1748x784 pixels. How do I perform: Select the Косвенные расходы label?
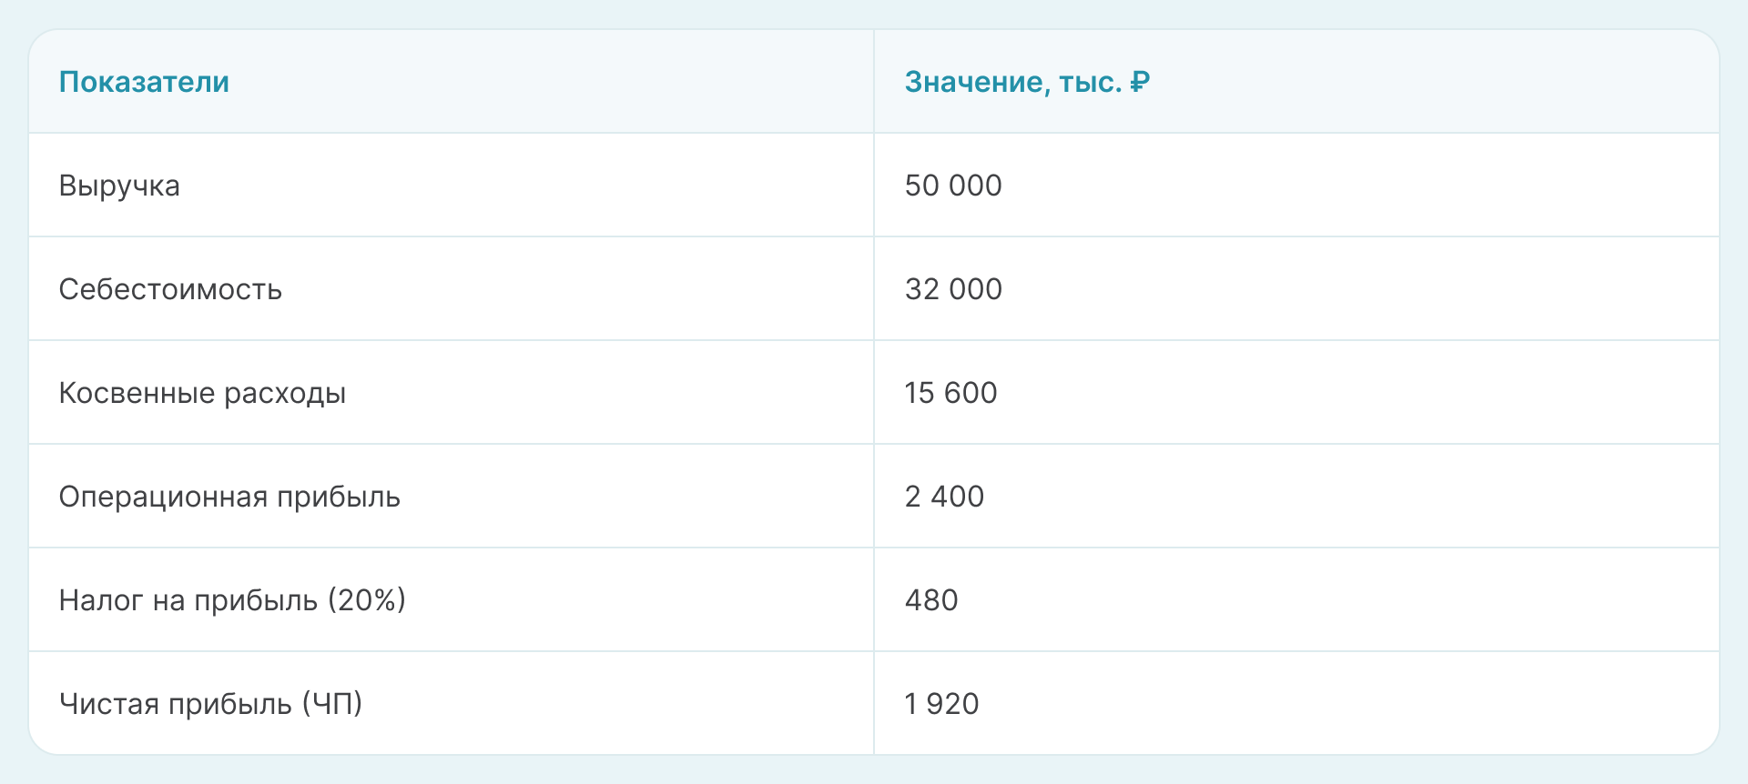pos(202,393)
